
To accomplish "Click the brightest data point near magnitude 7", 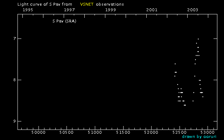I will coord(198,39).
